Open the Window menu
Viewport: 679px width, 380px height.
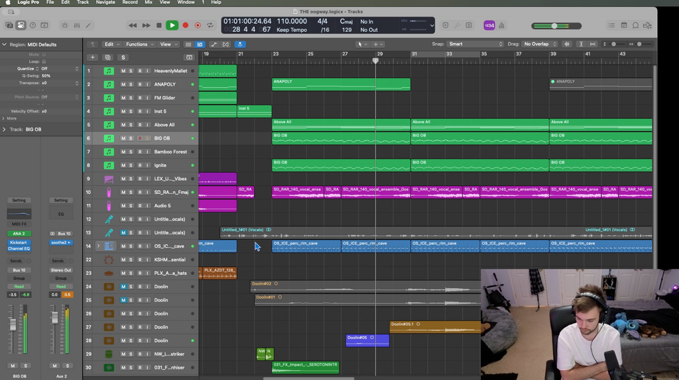coord(186,2)
